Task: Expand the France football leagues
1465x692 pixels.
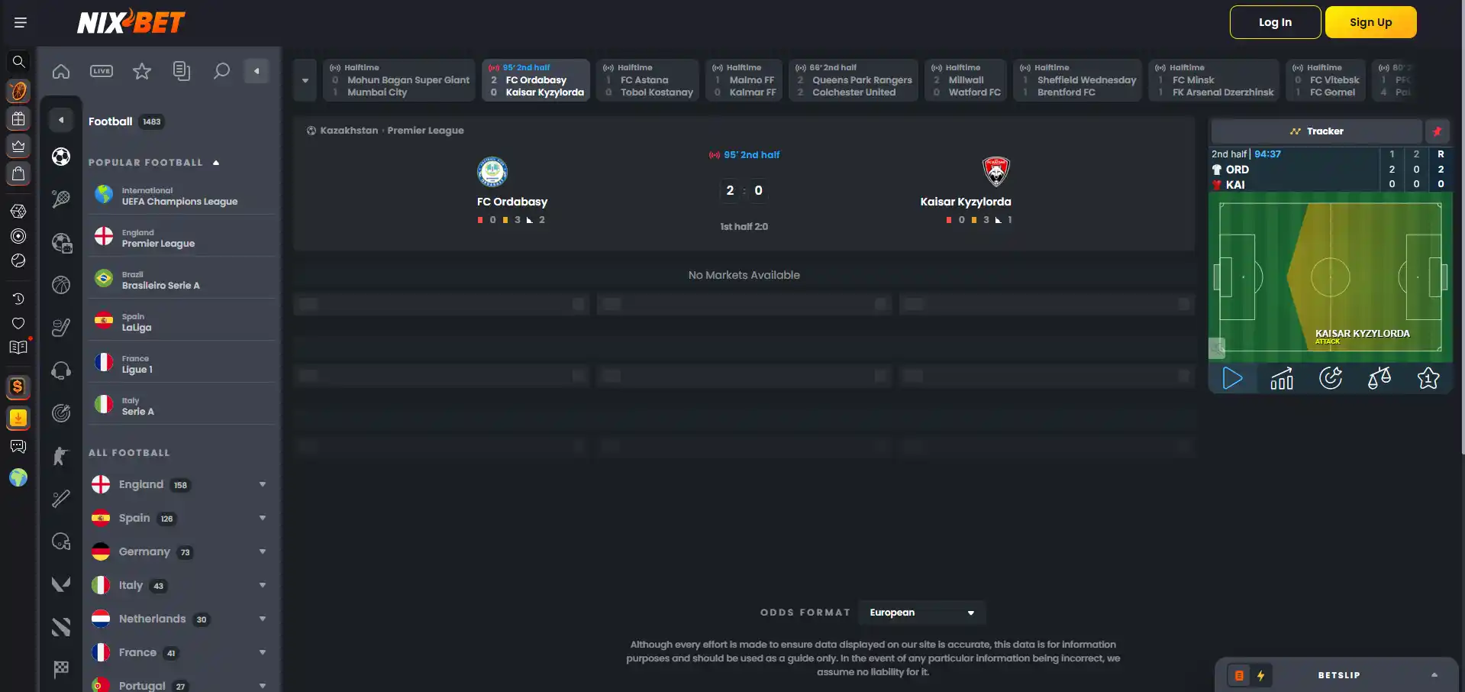Action: click(x=263, y=652)
